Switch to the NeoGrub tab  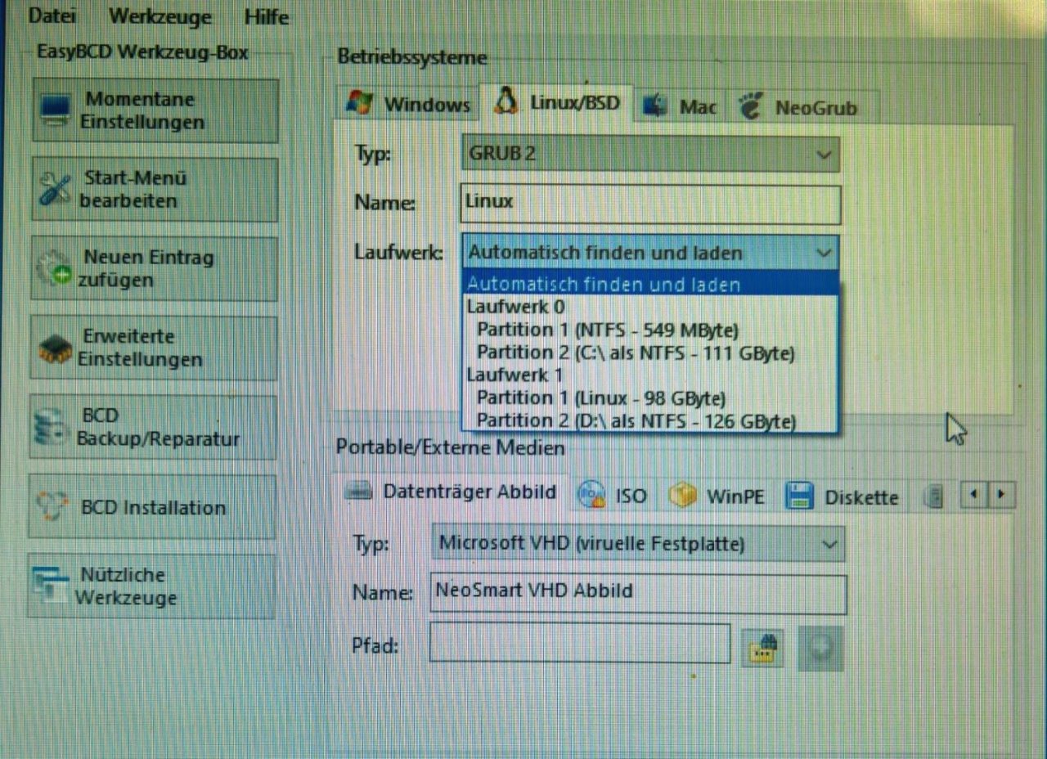(803, 107)
